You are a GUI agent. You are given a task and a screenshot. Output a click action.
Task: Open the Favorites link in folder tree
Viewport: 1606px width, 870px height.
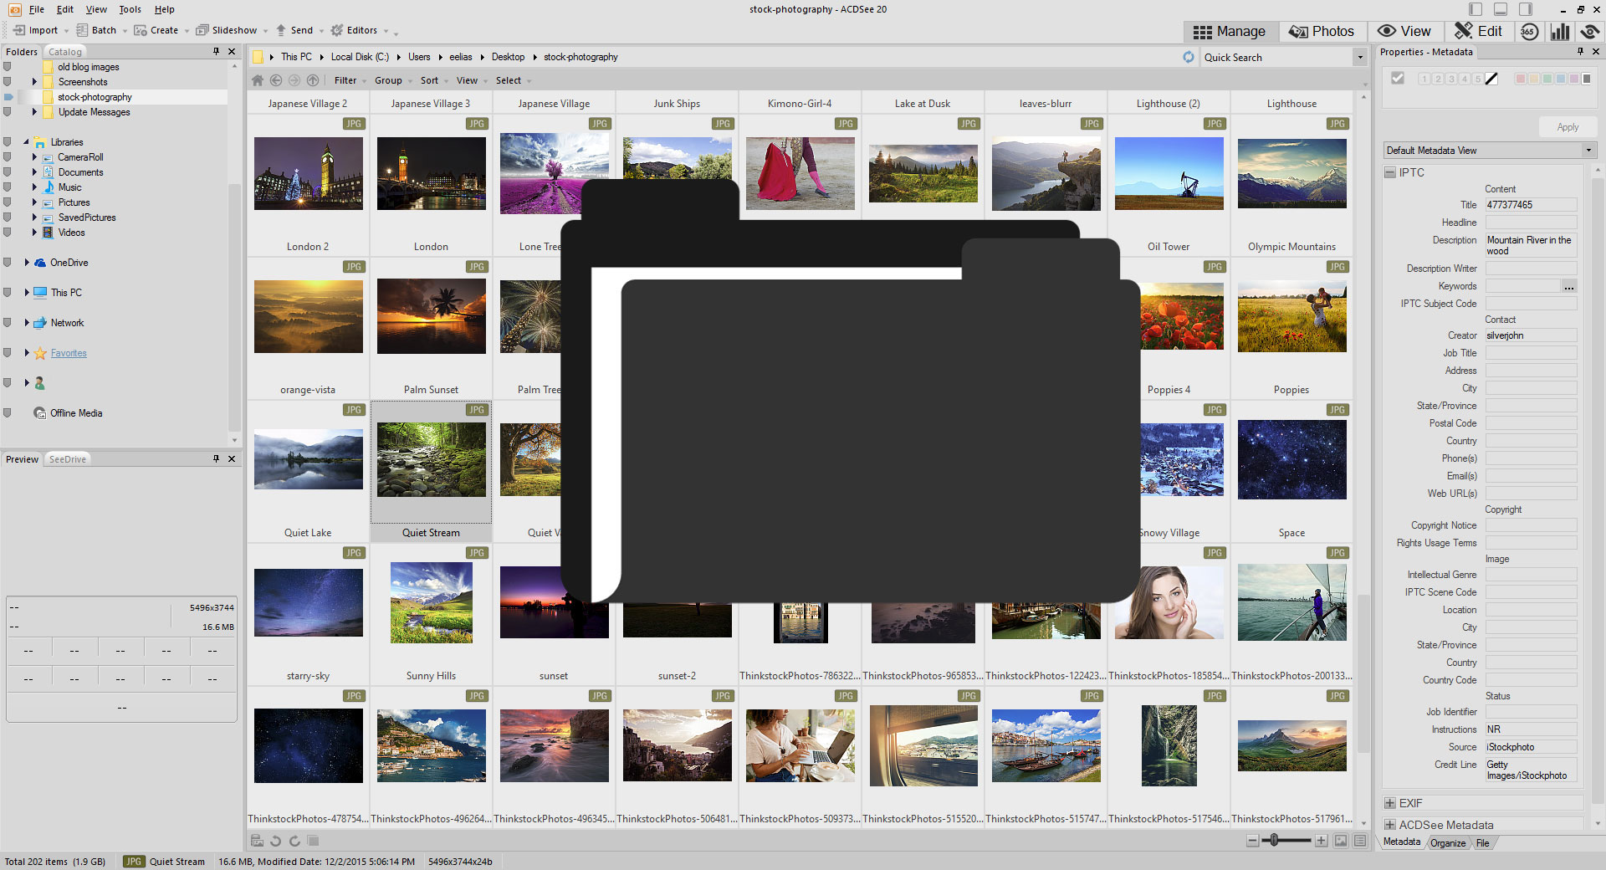(69, 353)
